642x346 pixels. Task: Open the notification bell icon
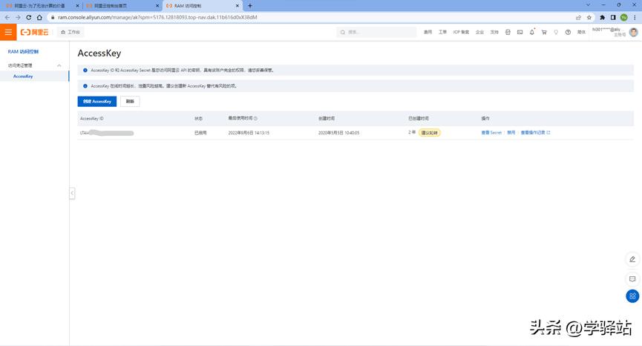(531, 32)
